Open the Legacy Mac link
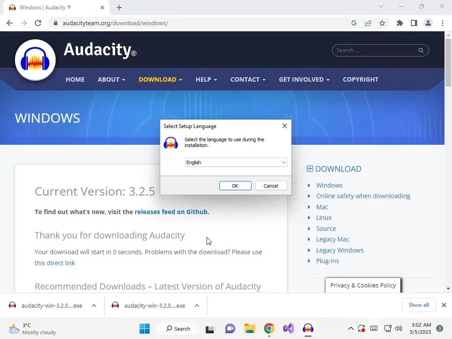Viewport: 452px width, 339px height. click(332, 239)
